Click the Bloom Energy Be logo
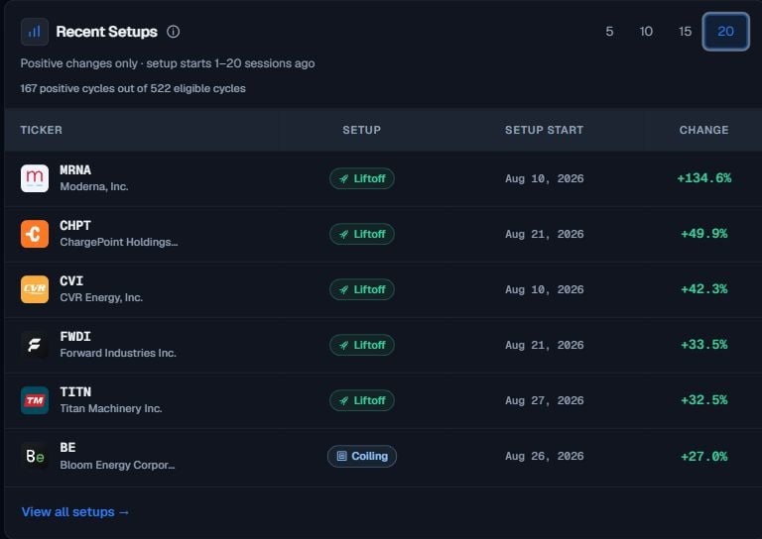This screenshot has height=539, width=762. click(35, 456)
